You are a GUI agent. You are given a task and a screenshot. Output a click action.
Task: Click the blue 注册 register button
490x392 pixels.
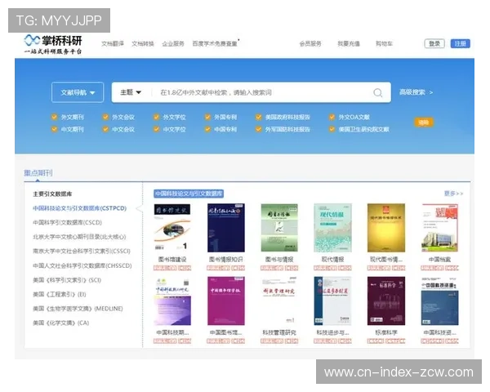pyautogui.click(x=461, y=44)
